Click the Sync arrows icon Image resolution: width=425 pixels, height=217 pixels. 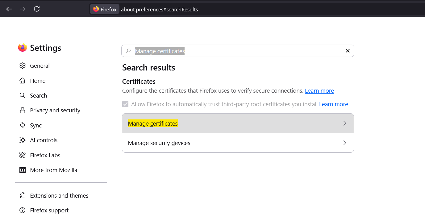click(23, 125)
